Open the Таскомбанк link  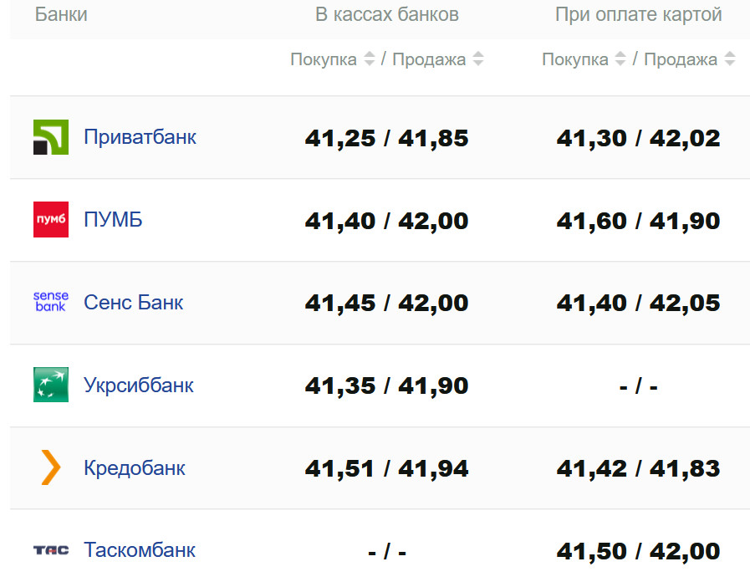140,550
